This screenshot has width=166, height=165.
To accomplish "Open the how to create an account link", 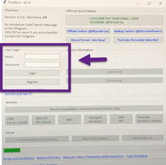I will click(18, 94).
